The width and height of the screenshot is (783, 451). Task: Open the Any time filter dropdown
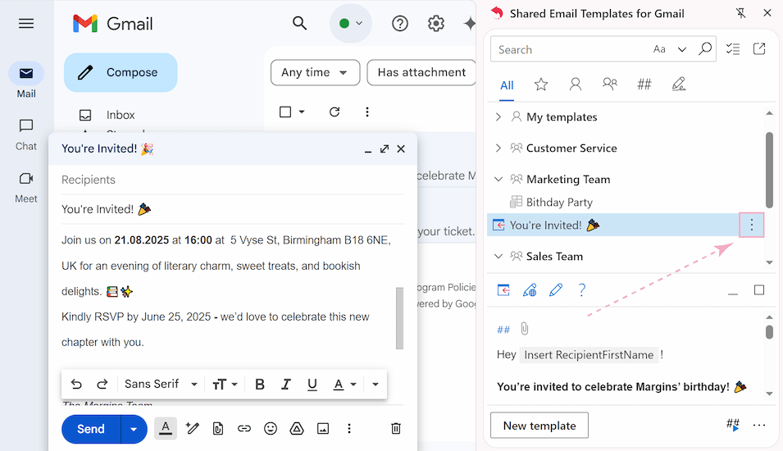pyautogui.click(x=315, y=72)
